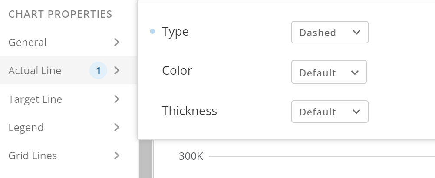The image size is (435, 178).
Task: Select the General properties section
Action: tap(28, 43)
